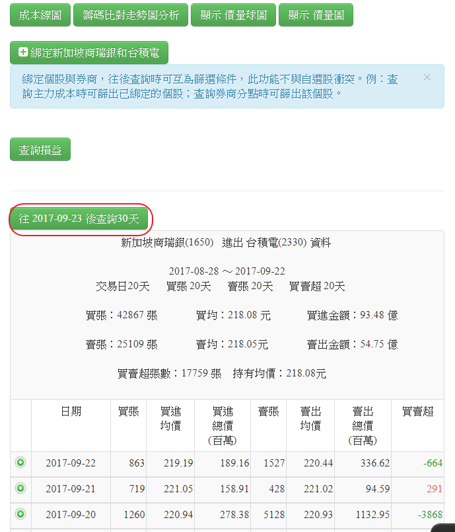Expand the 2017-09-20 row details

[20, 513]
